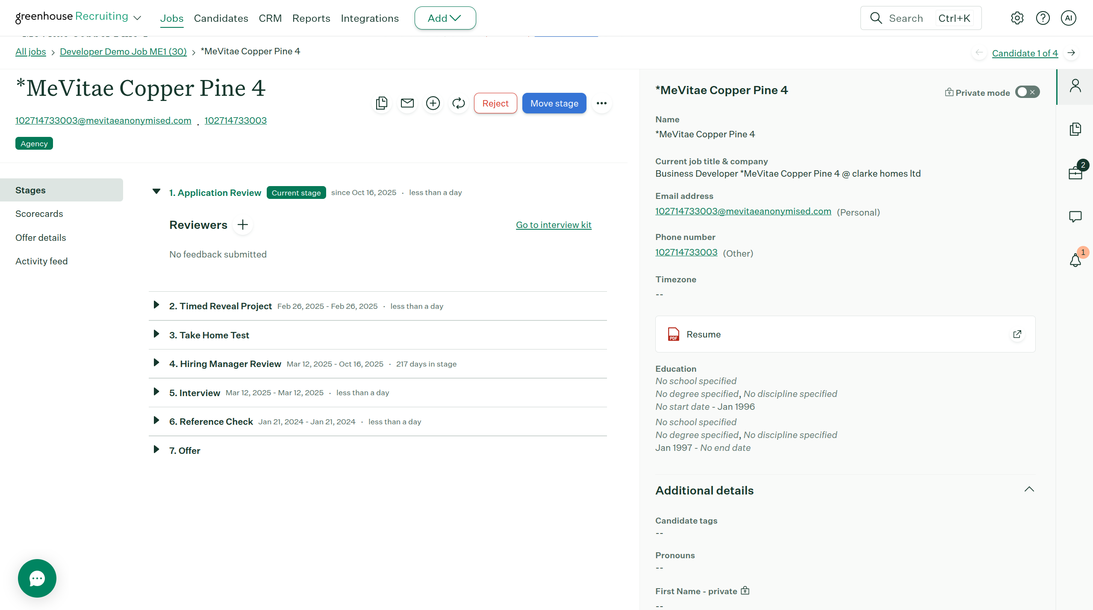Screen dimensions: 1093x610
Task: Switch to the Scorecards sidebar tab
Action: point(39,213)
